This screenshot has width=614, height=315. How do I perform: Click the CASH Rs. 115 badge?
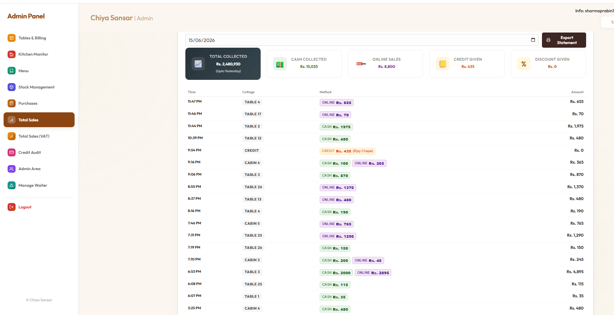pyautogui.click(x=335, y=285)
